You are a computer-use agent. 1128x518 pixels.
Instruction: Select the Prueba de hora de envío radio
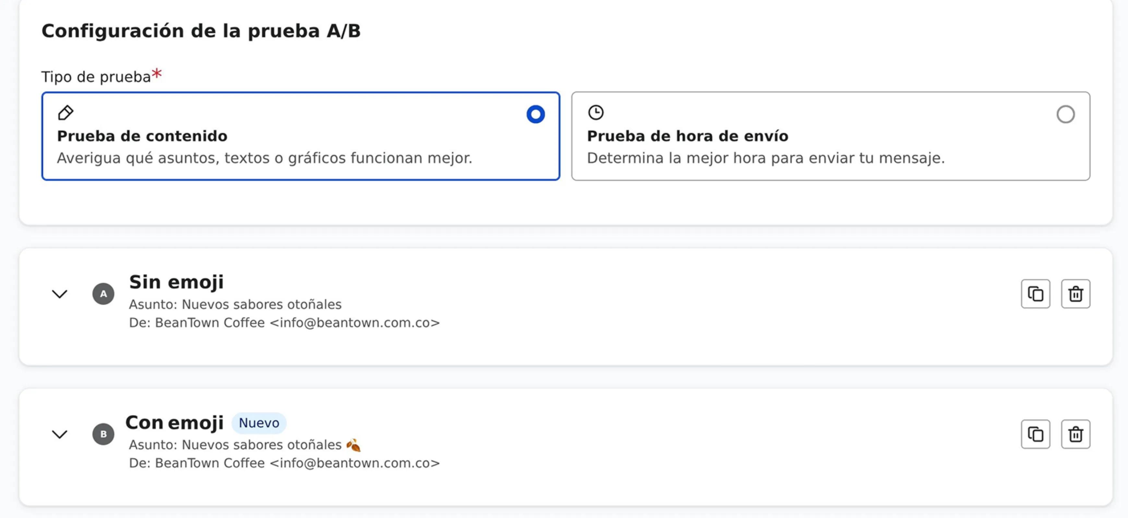point(1065,115)
